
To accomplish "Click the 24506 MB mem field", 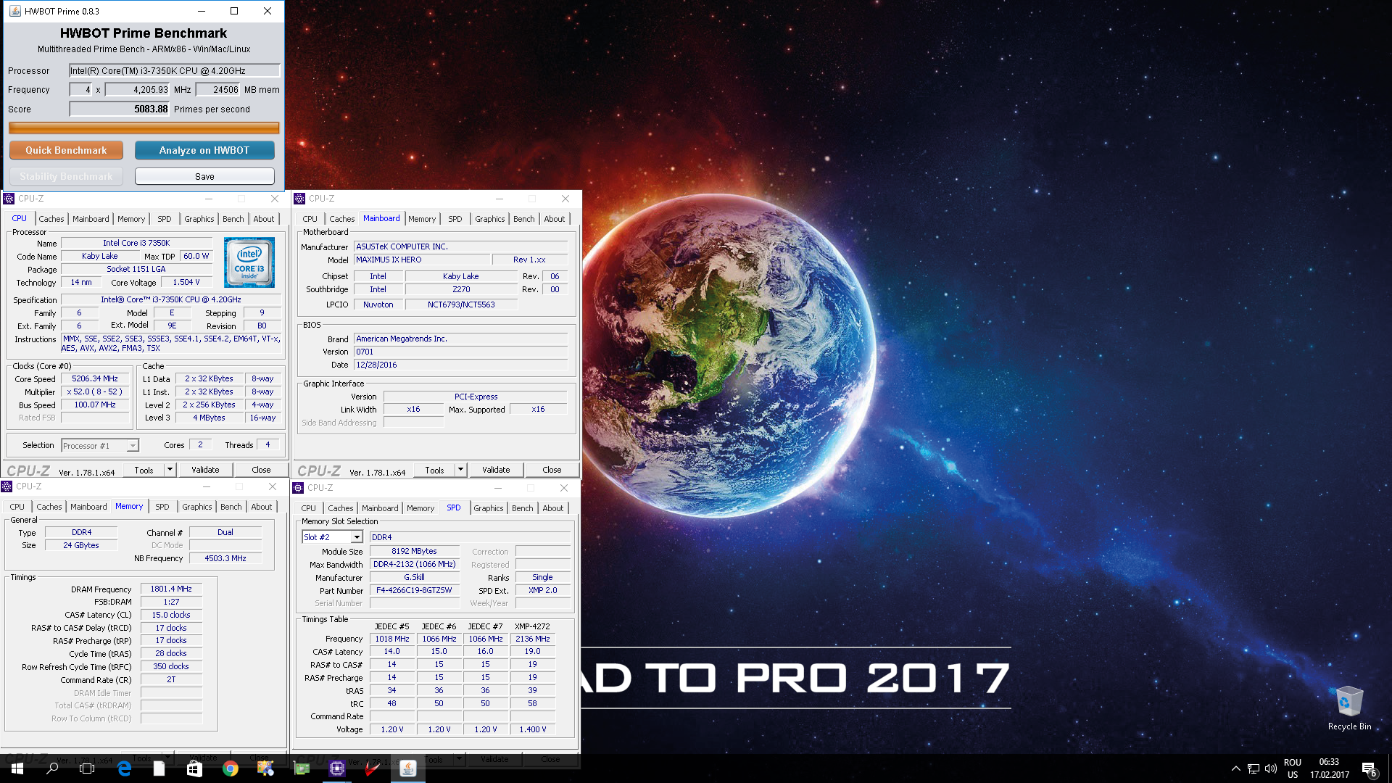I will pyautogui.click(x=218, y=90).
